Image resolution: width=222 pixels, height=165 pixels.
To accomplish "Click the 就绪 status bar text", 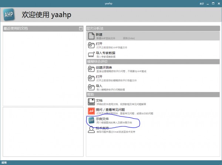I will tap(4, 162).
